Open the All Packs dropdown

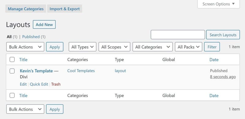coord(189,47)
